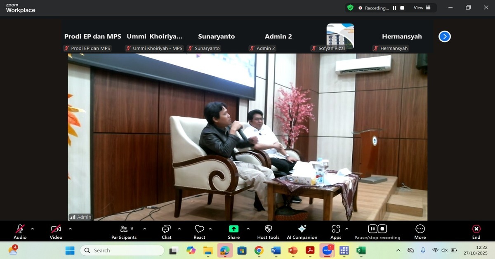Expand audio settings chevron
The image size is (495, 259).
pos(33,228)
